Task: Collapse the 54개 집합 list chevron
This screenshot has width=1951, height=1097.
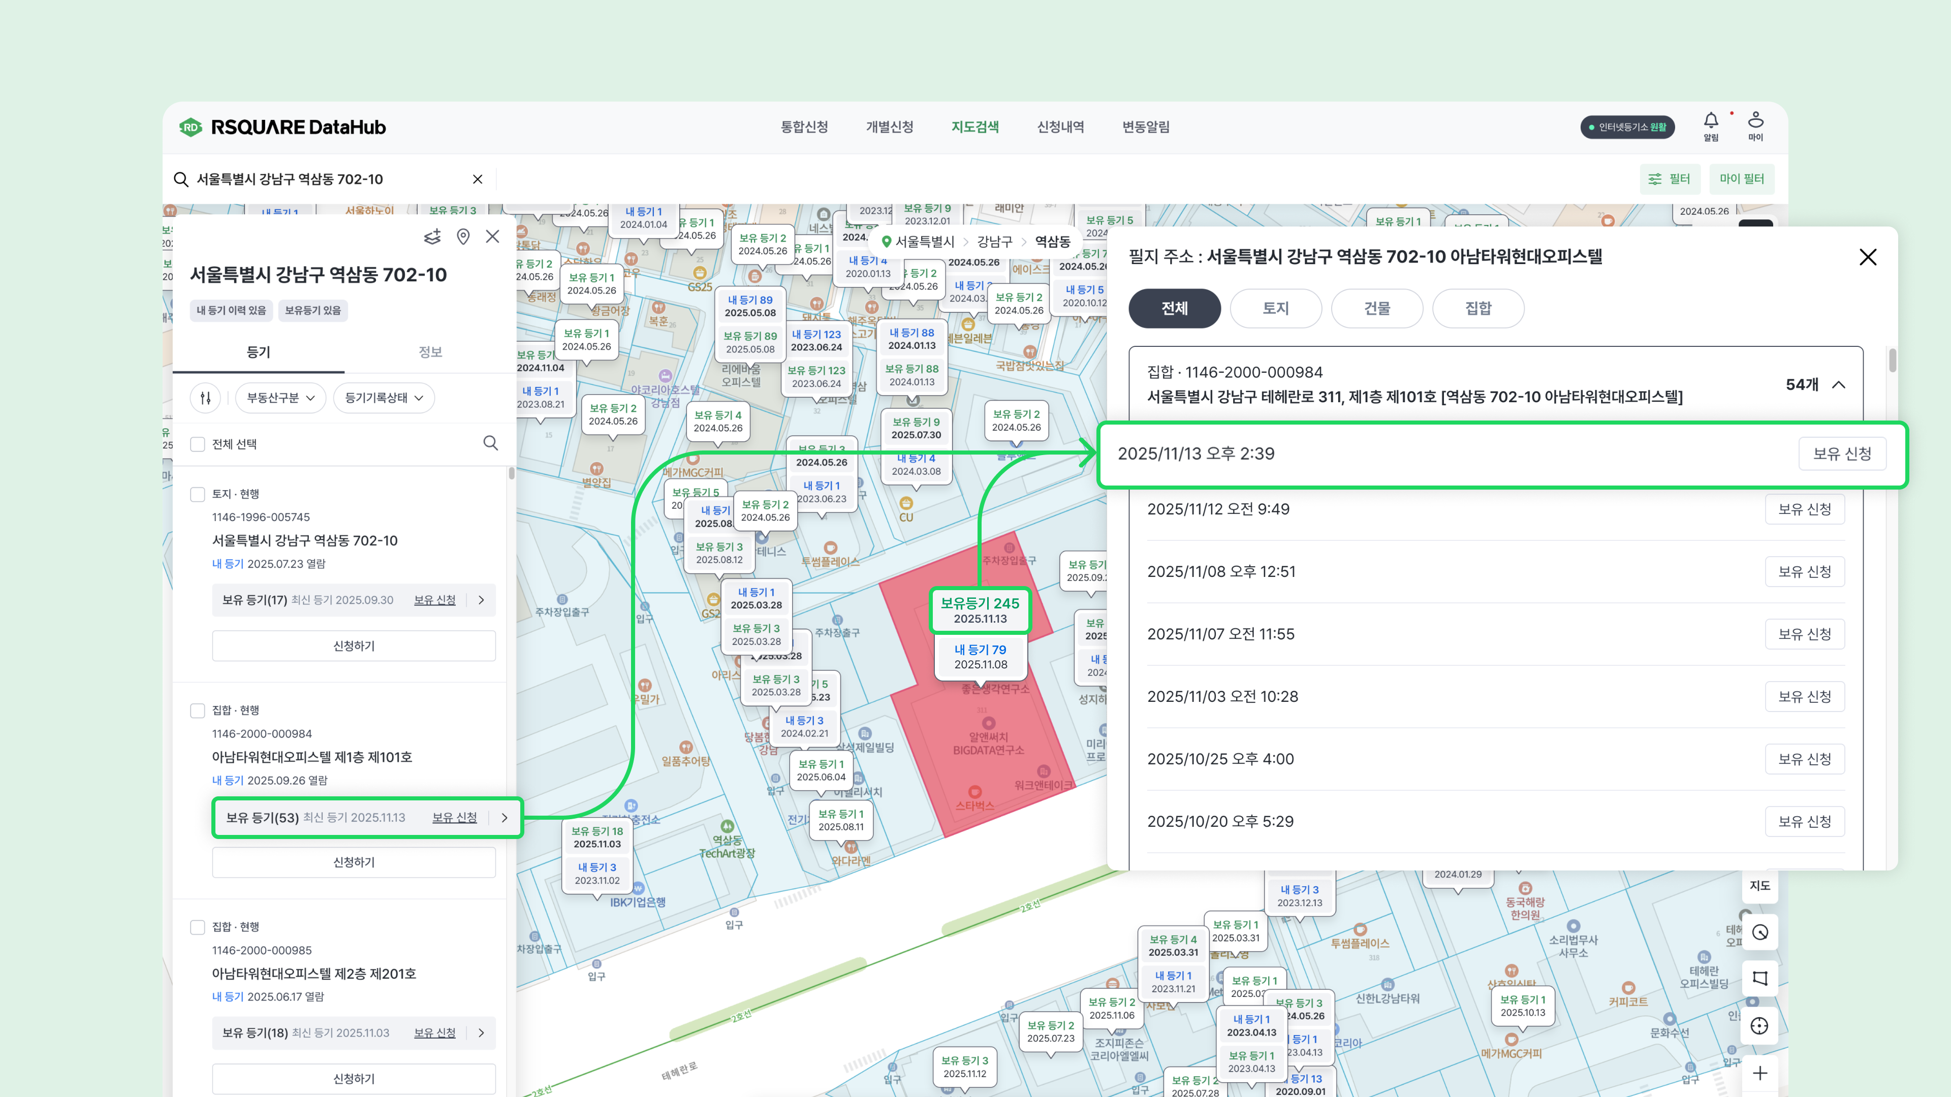Action: click(1839, 384)
